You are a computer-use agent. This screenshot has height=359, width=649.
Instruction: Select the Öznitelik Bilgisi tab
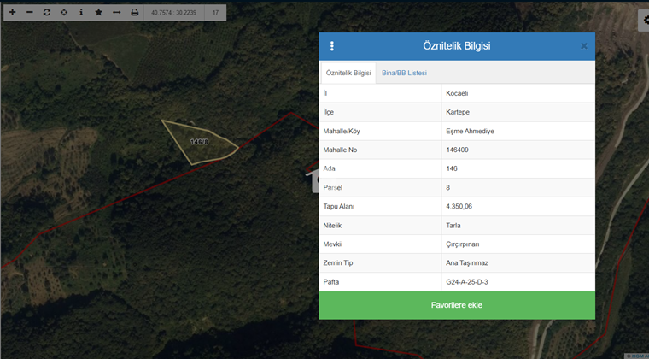[348, 74]
